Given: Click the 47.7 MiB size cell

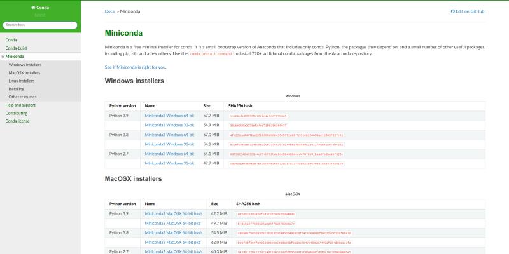Looking at the screenshot, I should (x=211, y=163).
